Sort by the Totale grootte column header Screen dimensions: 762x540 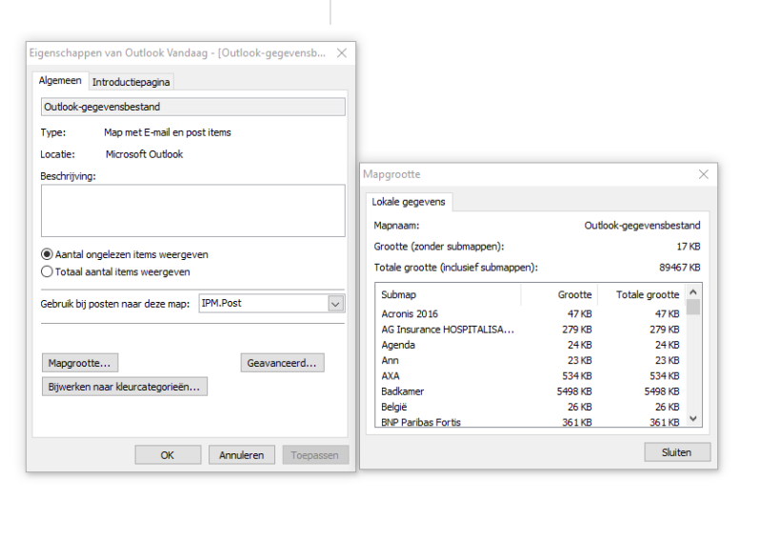pyautogui.click(x=648, y=295)
